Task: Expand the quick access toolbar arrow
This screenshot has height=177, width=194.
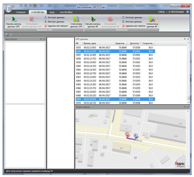Action: (x=16, y=34)
